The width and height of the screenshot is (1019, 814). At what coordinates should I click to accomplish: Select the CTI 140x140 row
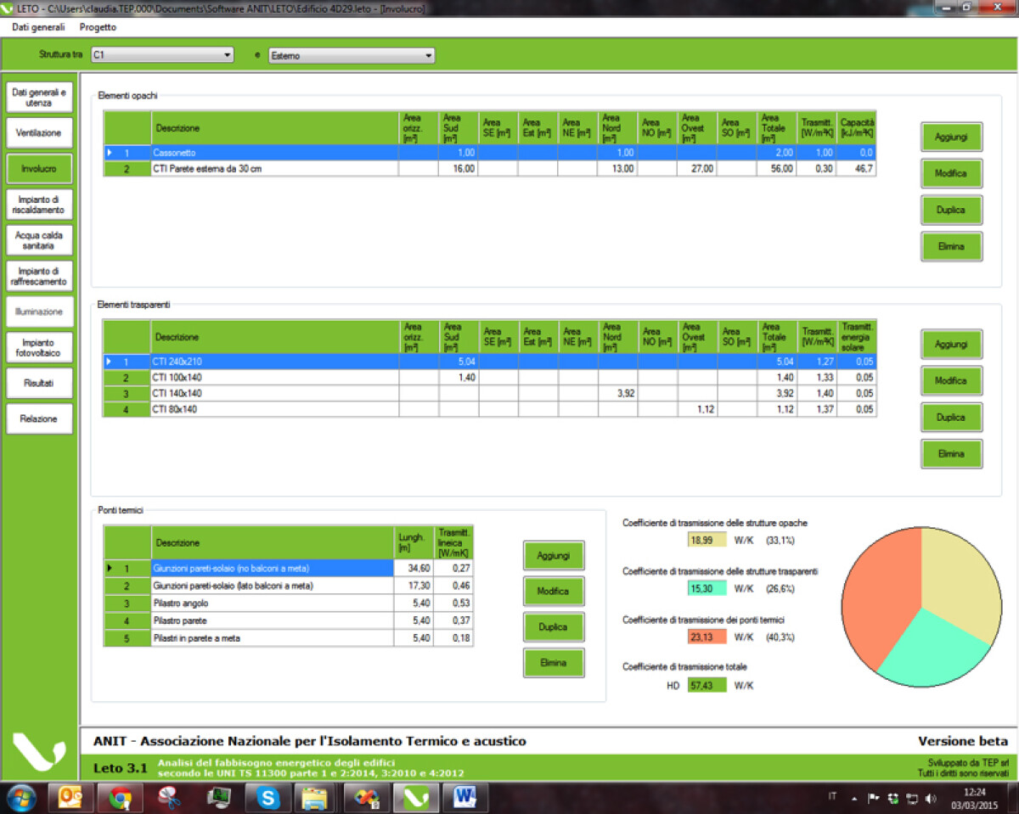pyautogui.click(x=490, y=393)
